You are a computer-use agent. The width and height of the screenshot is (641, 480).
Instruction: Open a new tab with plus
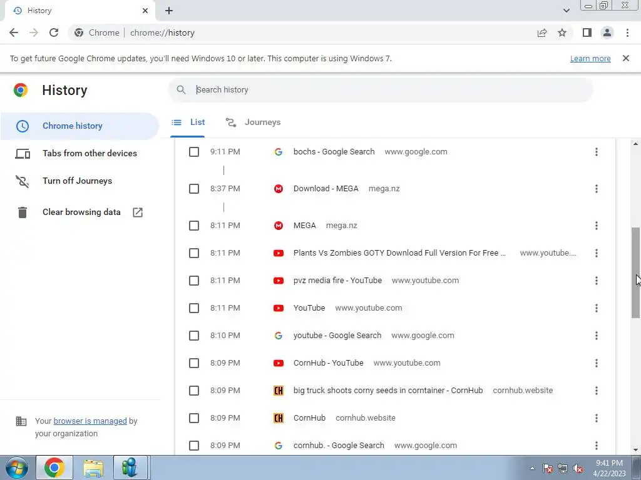[169, 11]
